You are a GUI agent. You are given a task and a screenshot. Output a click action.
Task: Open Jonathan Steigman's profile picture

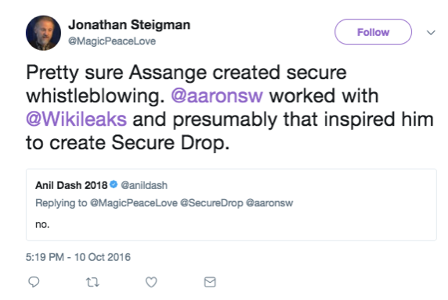[43, 33]
